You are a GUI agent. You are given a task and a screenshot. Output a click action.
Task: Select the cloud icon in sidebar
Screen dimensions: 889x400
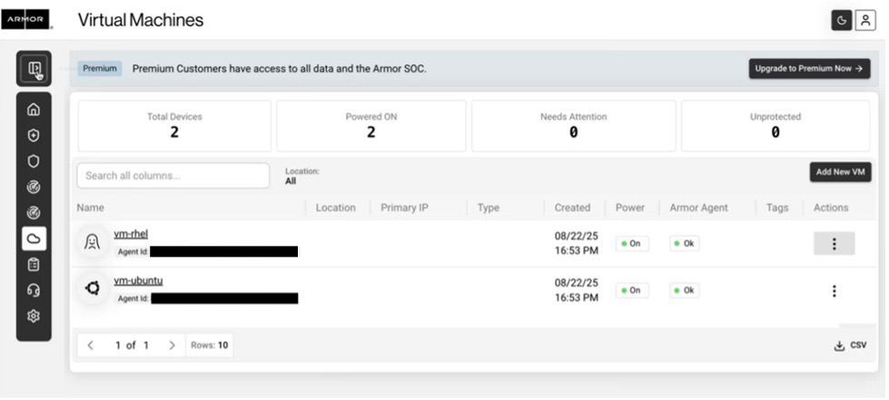click(x=34, y=239)
